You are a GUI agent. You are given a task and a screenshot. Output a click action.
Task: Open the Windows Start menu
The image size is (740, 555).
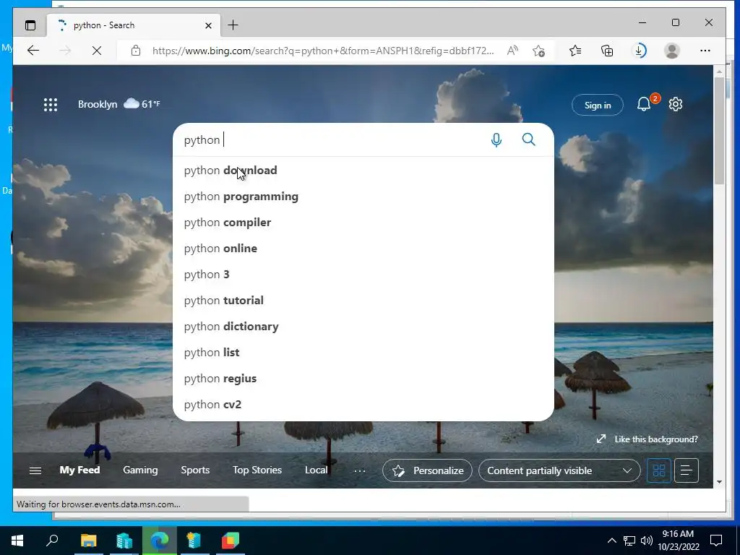pos(17,541)
